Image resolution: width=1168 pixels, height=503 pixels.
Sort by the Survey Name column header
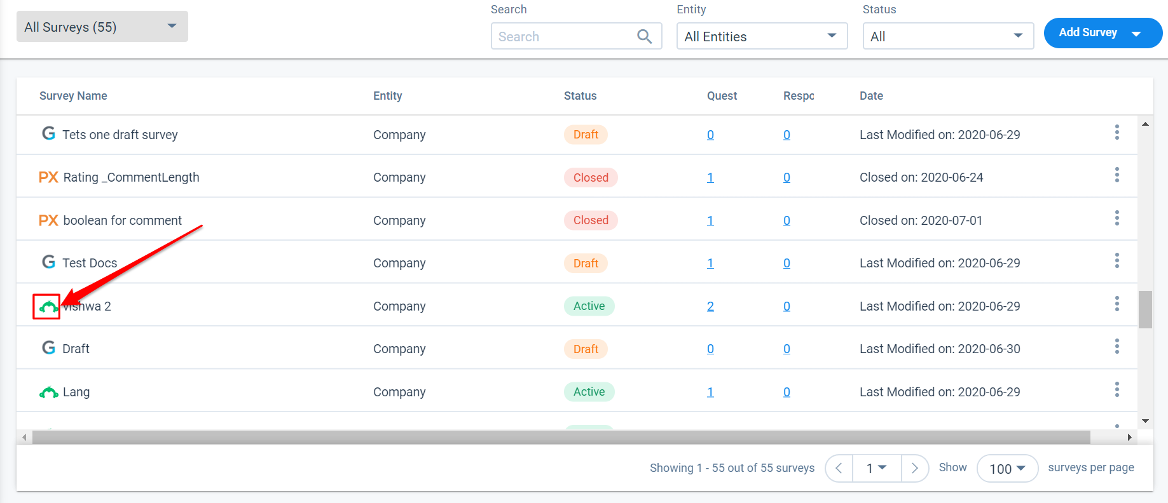coord(73,96)
